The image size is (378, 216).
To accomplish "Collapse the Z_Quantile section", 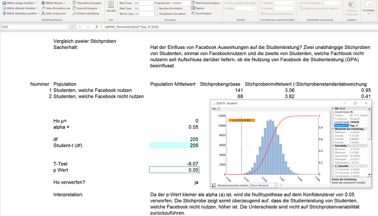I will pos(333,166).
